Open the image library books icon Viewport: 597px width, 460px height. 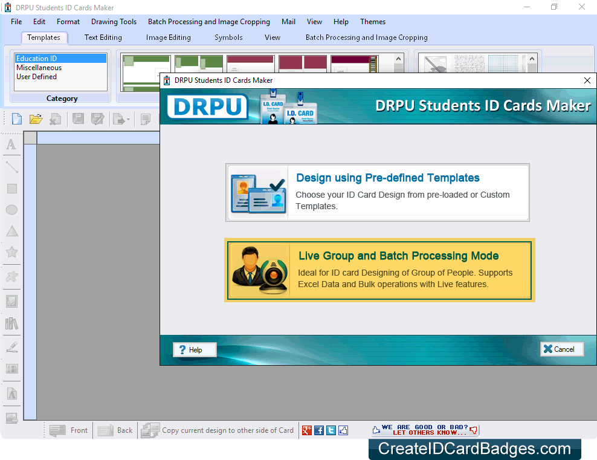(x=12, y=323)
